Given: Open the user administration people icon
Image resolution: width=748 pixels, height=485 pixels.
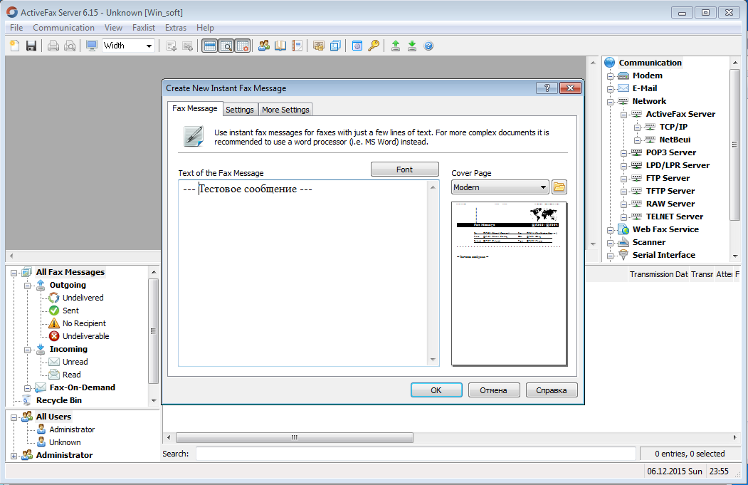Looking at the screenshot, I should tap(264, 46).
